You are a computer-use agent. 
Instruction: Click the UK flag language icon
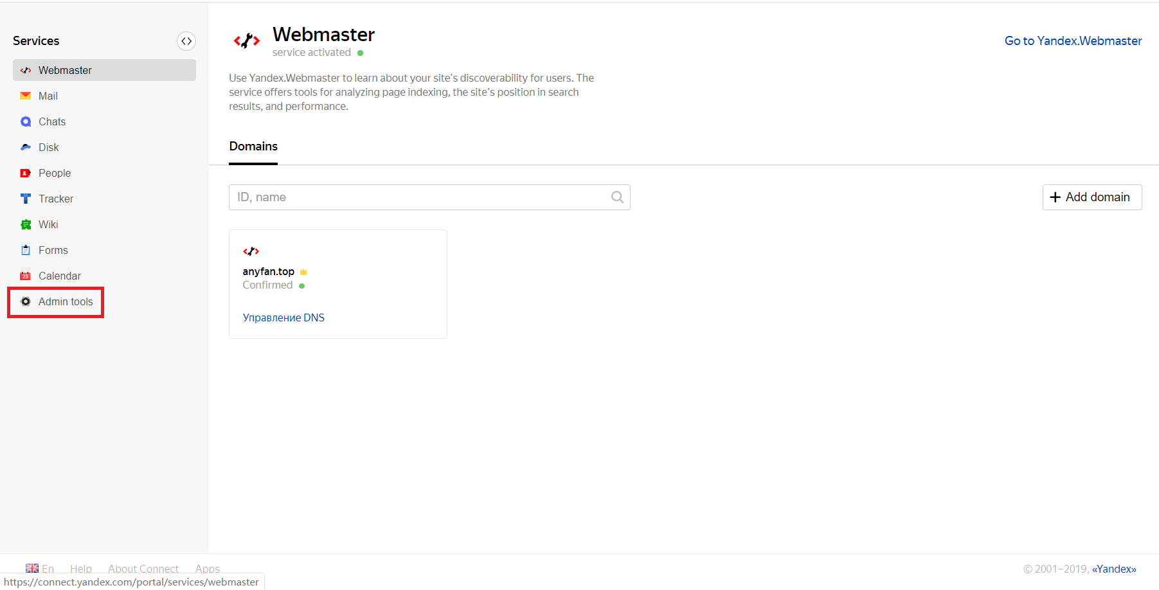32,568
